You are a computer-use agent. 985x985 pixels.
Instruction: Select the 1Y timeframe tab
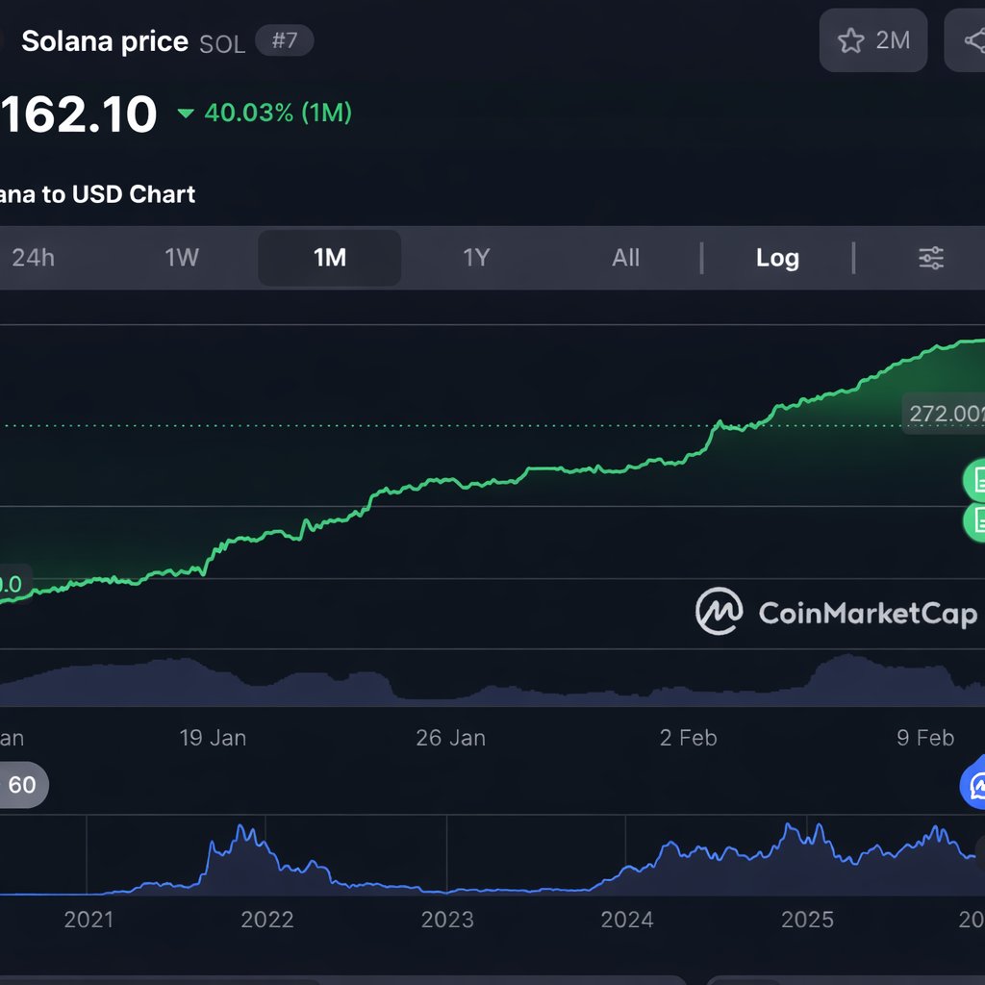477,258
